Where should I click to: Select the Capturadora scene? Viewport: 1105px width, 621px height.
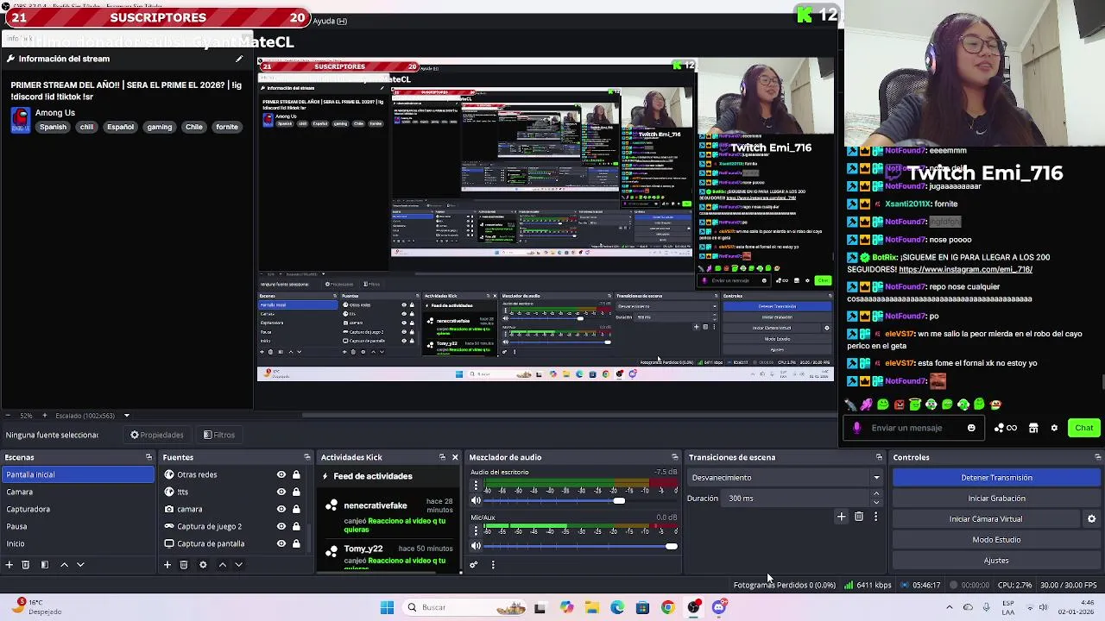point(78,509)
